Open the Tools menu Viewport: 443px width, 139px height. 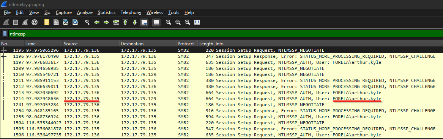[174, 12]
